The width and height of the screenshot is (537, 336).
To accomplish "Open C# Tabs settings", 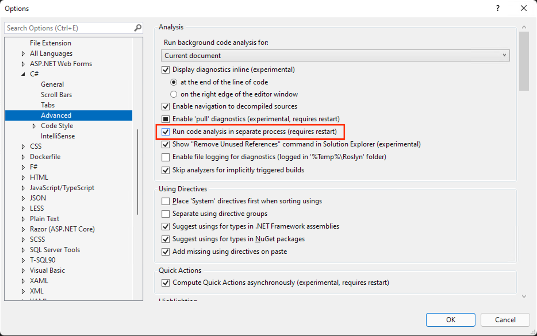I will 48,105.
